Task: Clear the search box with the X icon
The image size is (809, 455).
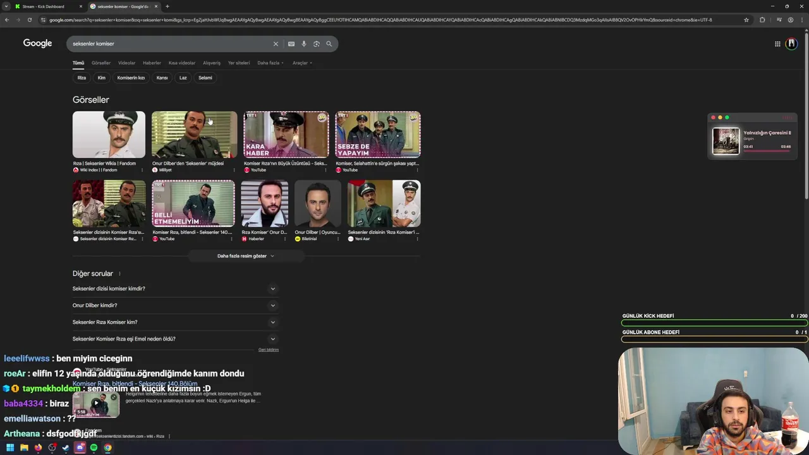Action: 276,44
